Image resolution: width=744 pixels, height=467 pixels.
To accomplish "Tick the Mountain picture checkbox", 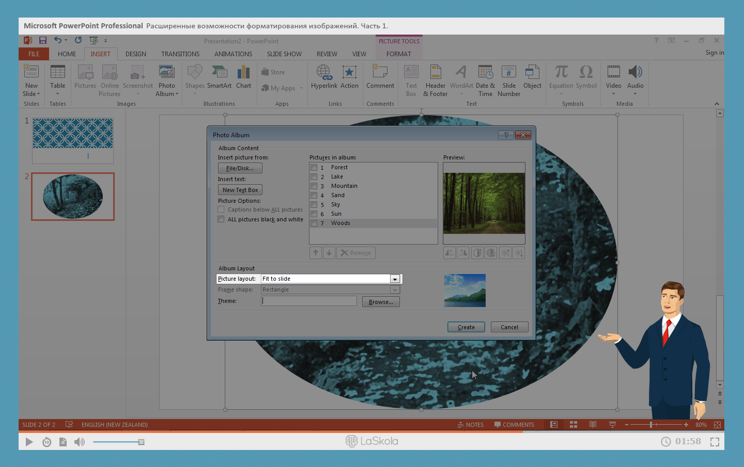I will (314, 186).
